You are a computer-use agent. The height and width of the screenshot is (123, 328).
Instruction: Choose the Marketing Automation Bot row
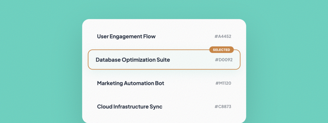pos(164,83)
